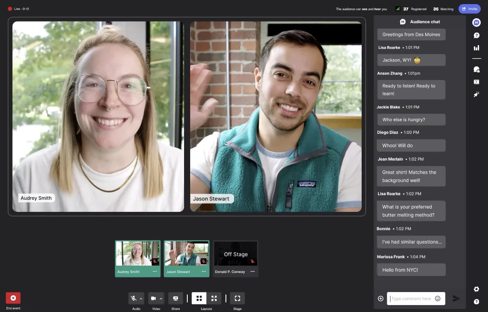Select the Jackson, WY! message
Screen dimensions: 488x312
[x=411, y=60]
